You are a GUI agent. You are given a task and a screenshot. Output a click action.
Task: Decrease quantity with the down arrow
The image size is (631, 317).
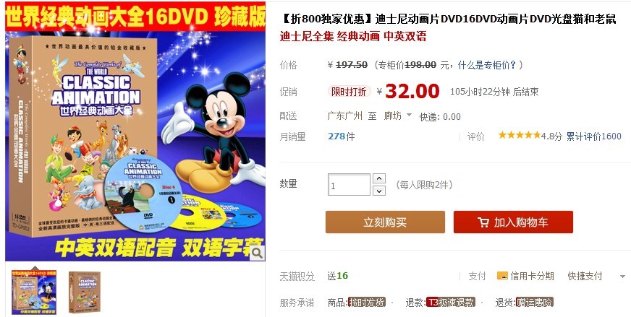[x=379, y=191]
